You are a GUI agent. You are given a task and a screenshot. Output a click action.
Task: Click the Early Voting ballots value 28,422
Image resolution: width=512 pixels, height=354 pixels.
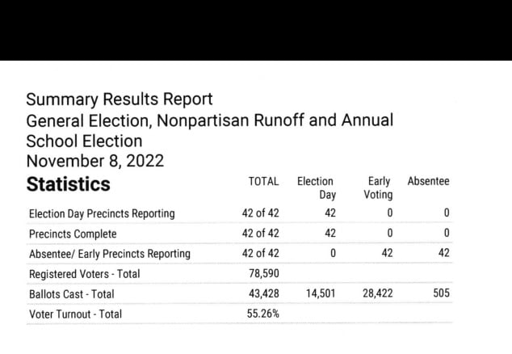(x=376, y=293)
